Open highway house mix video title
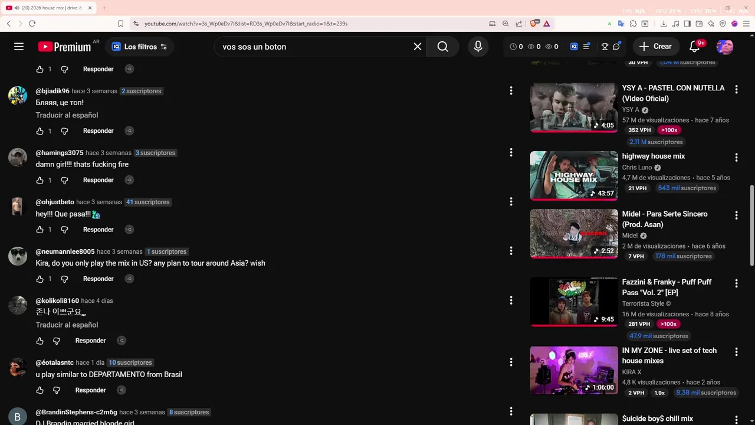Screen dimensions: 755x425 click(x=653, y=156)
